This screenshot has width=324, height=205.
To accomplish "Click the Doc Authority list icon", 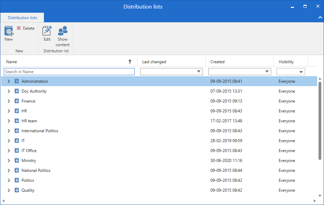I will coord(17,91).
